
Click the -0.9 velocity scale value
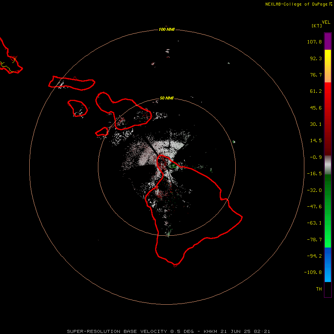pyautogui.click(x=316, y=157)
